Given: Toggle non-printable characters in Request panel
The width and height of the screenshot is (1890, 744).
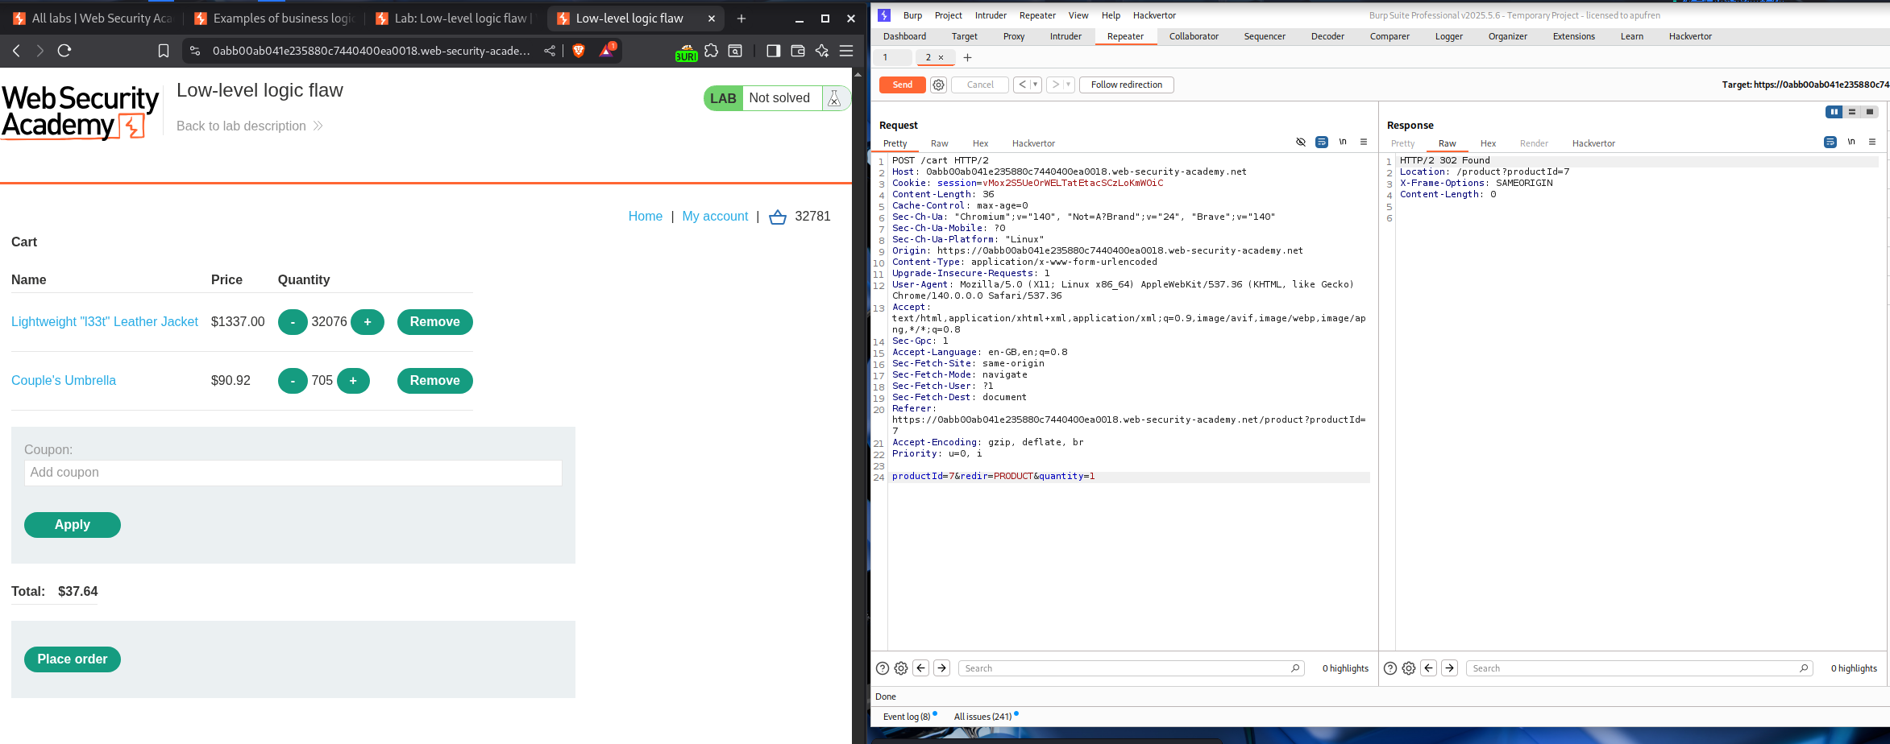Looking at the screenshot, I should pos(1343,143).
